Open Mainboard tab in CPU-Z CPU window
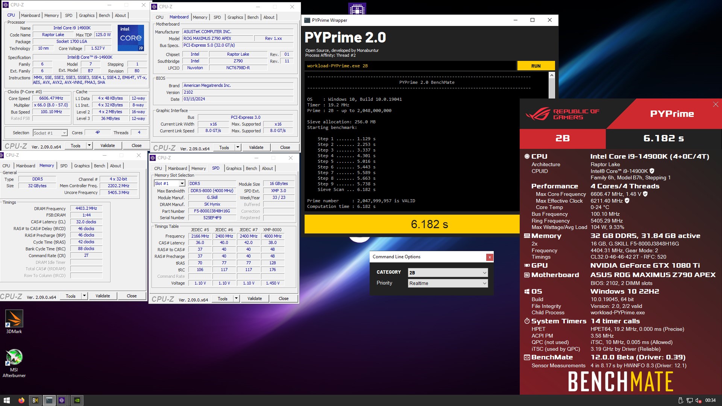 click(30, 15)
